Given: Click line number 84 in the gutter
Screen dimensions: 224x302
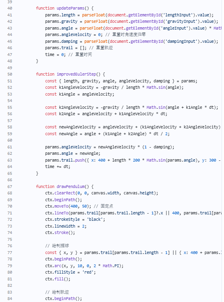Looking at the screenshot, I should (x=10, y=299).
